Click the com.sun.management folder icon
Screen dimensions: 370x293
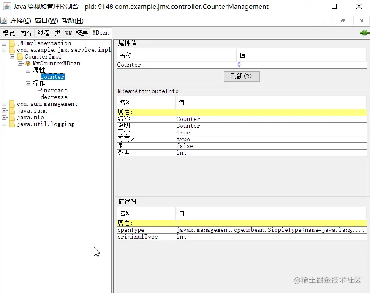pos(12,104)
